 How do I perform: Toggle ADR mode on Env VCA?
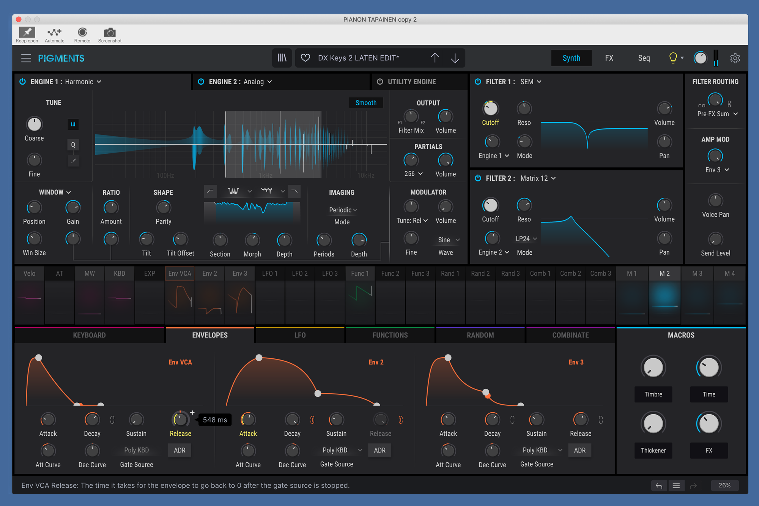(180, 450)
